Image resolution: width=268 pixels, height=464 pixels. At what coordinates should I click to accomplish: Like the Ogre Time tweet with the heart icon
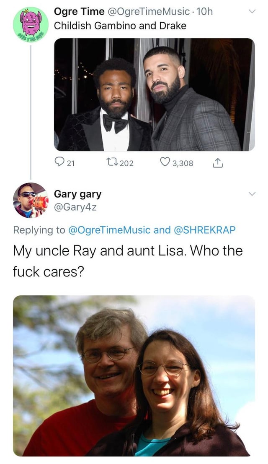coord(165,162)
